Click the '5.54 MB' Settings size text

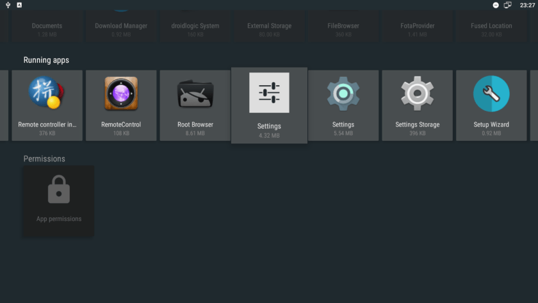pyautogui.click(x=343, y=133)
